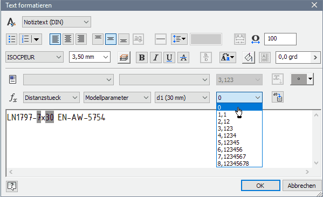Click the stretch factor icon
323x197 pixels.
pos(256,39)
